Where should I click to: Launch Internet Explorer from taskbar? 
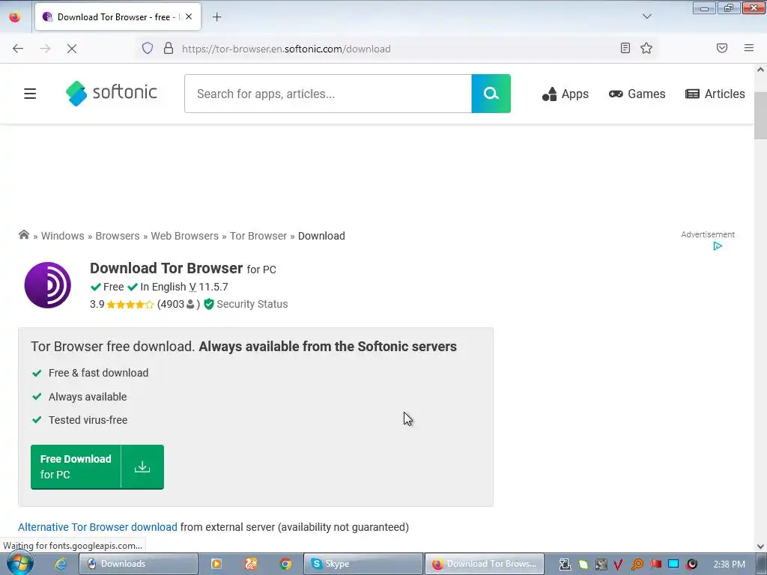[x=60, y=564]
